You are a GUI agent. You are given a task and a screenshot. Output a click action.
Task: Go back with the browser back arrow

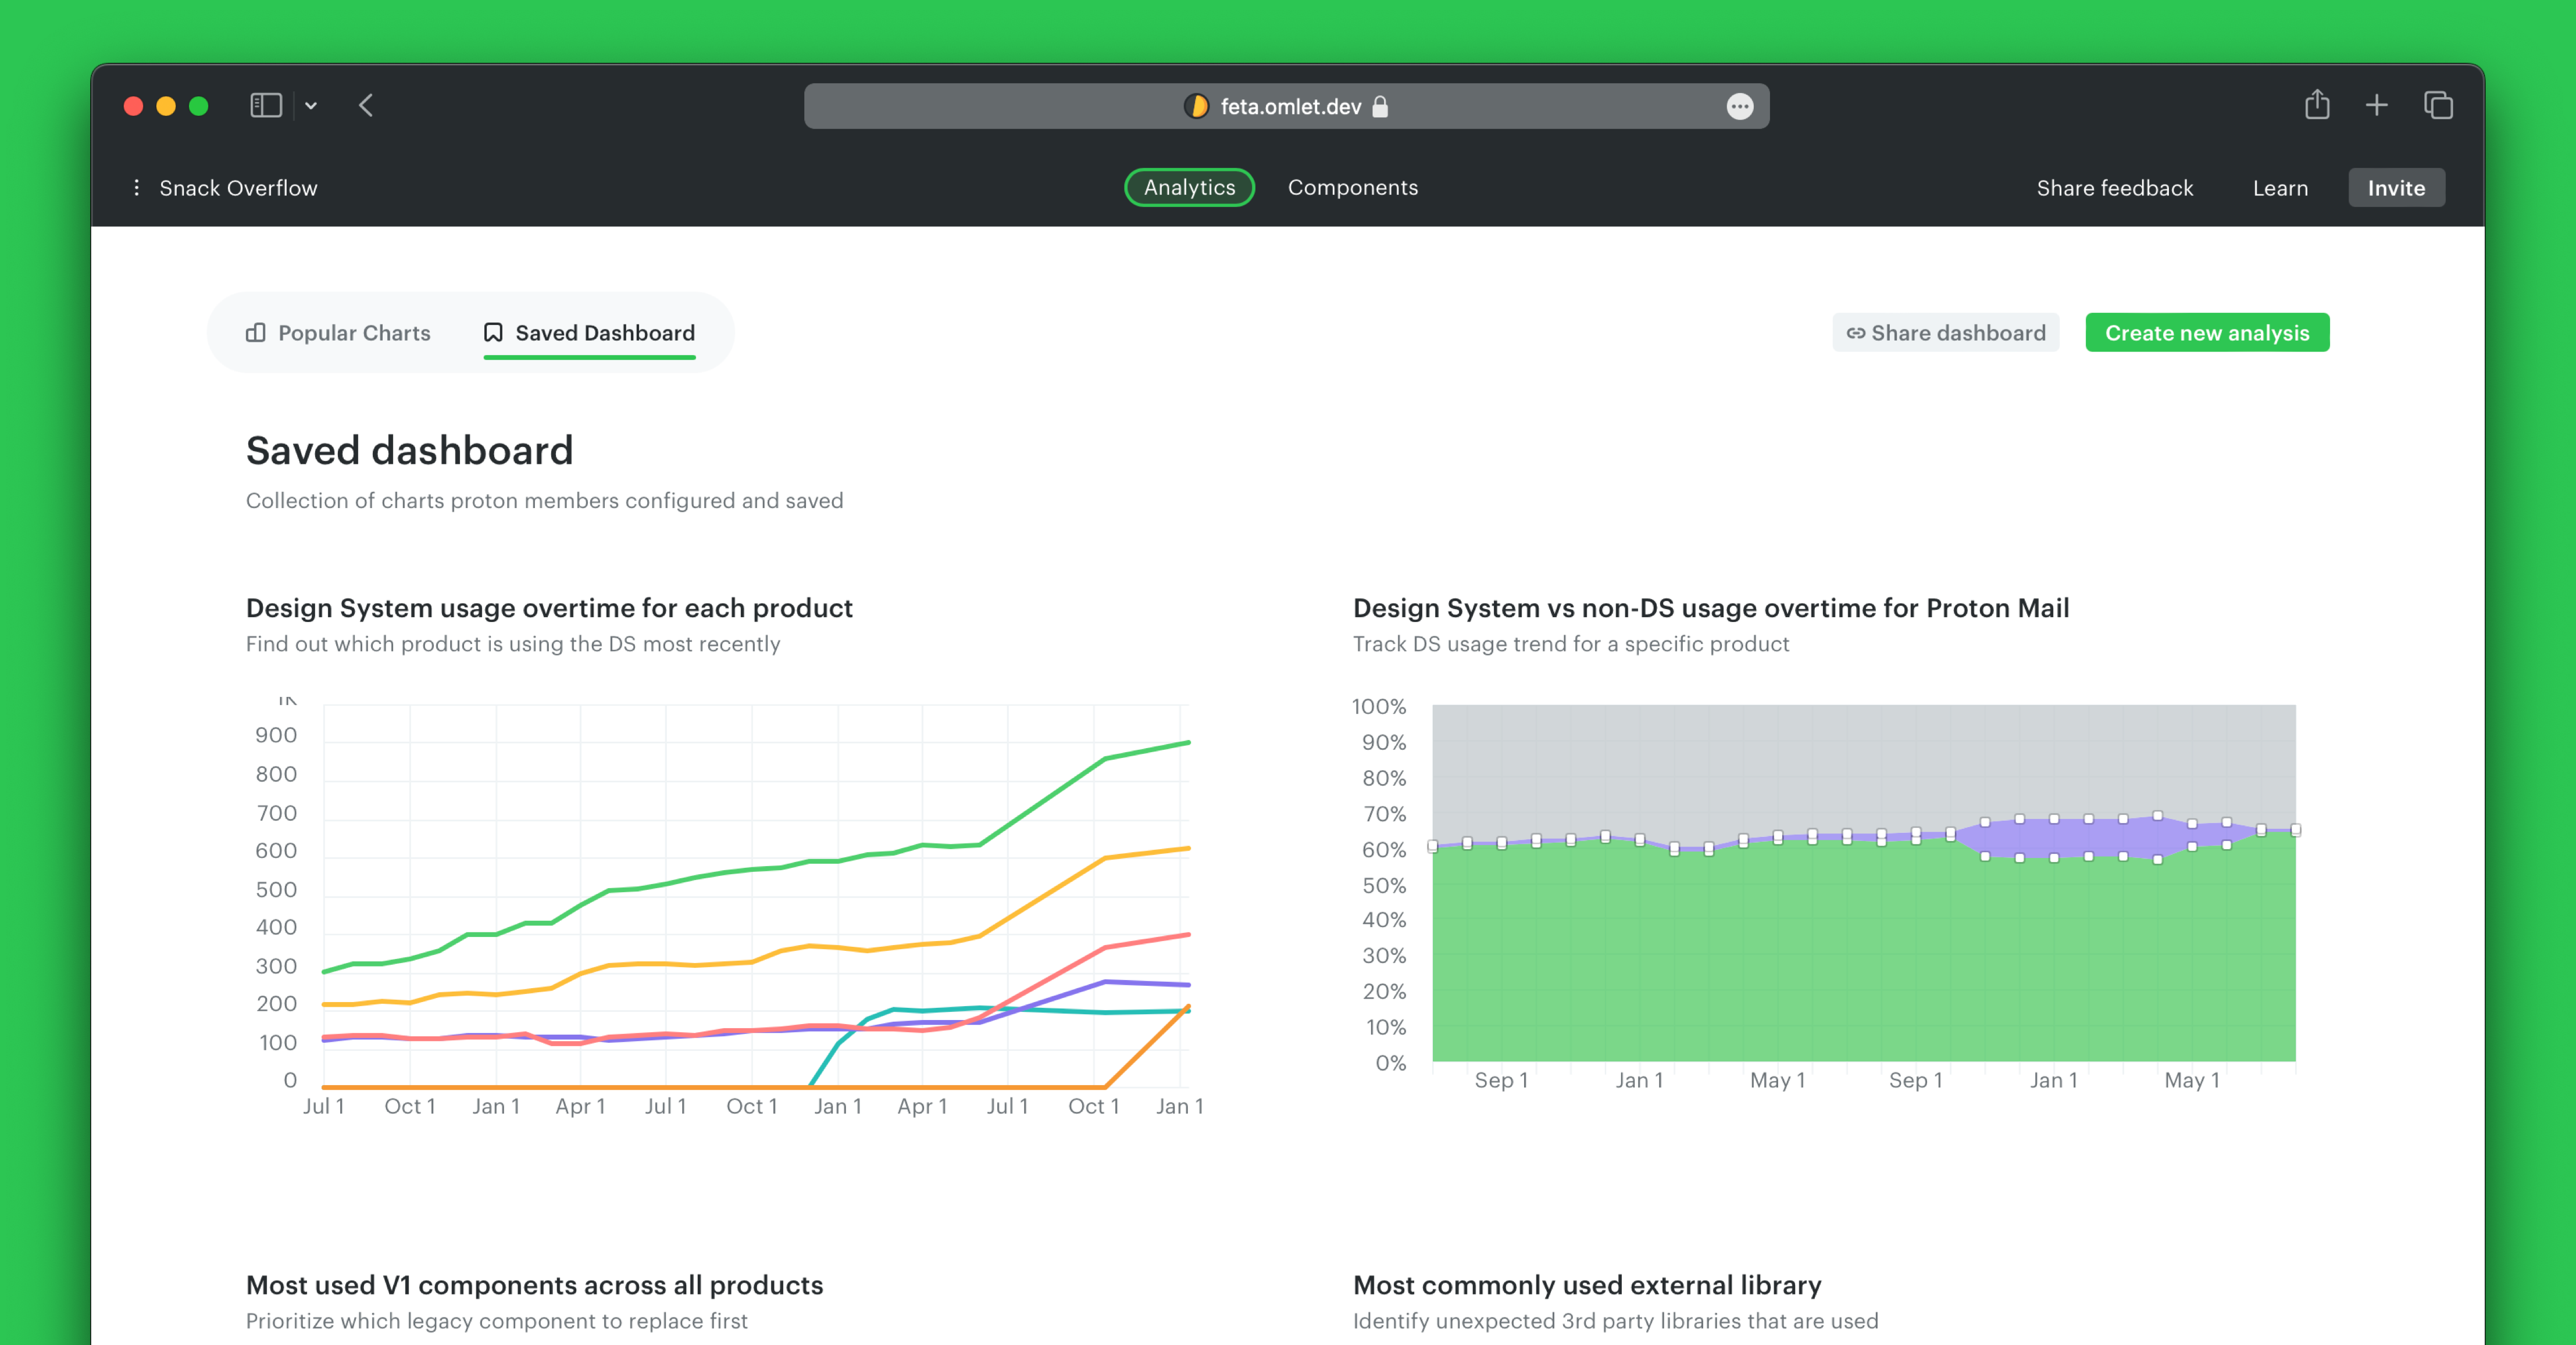click(366, 106)
